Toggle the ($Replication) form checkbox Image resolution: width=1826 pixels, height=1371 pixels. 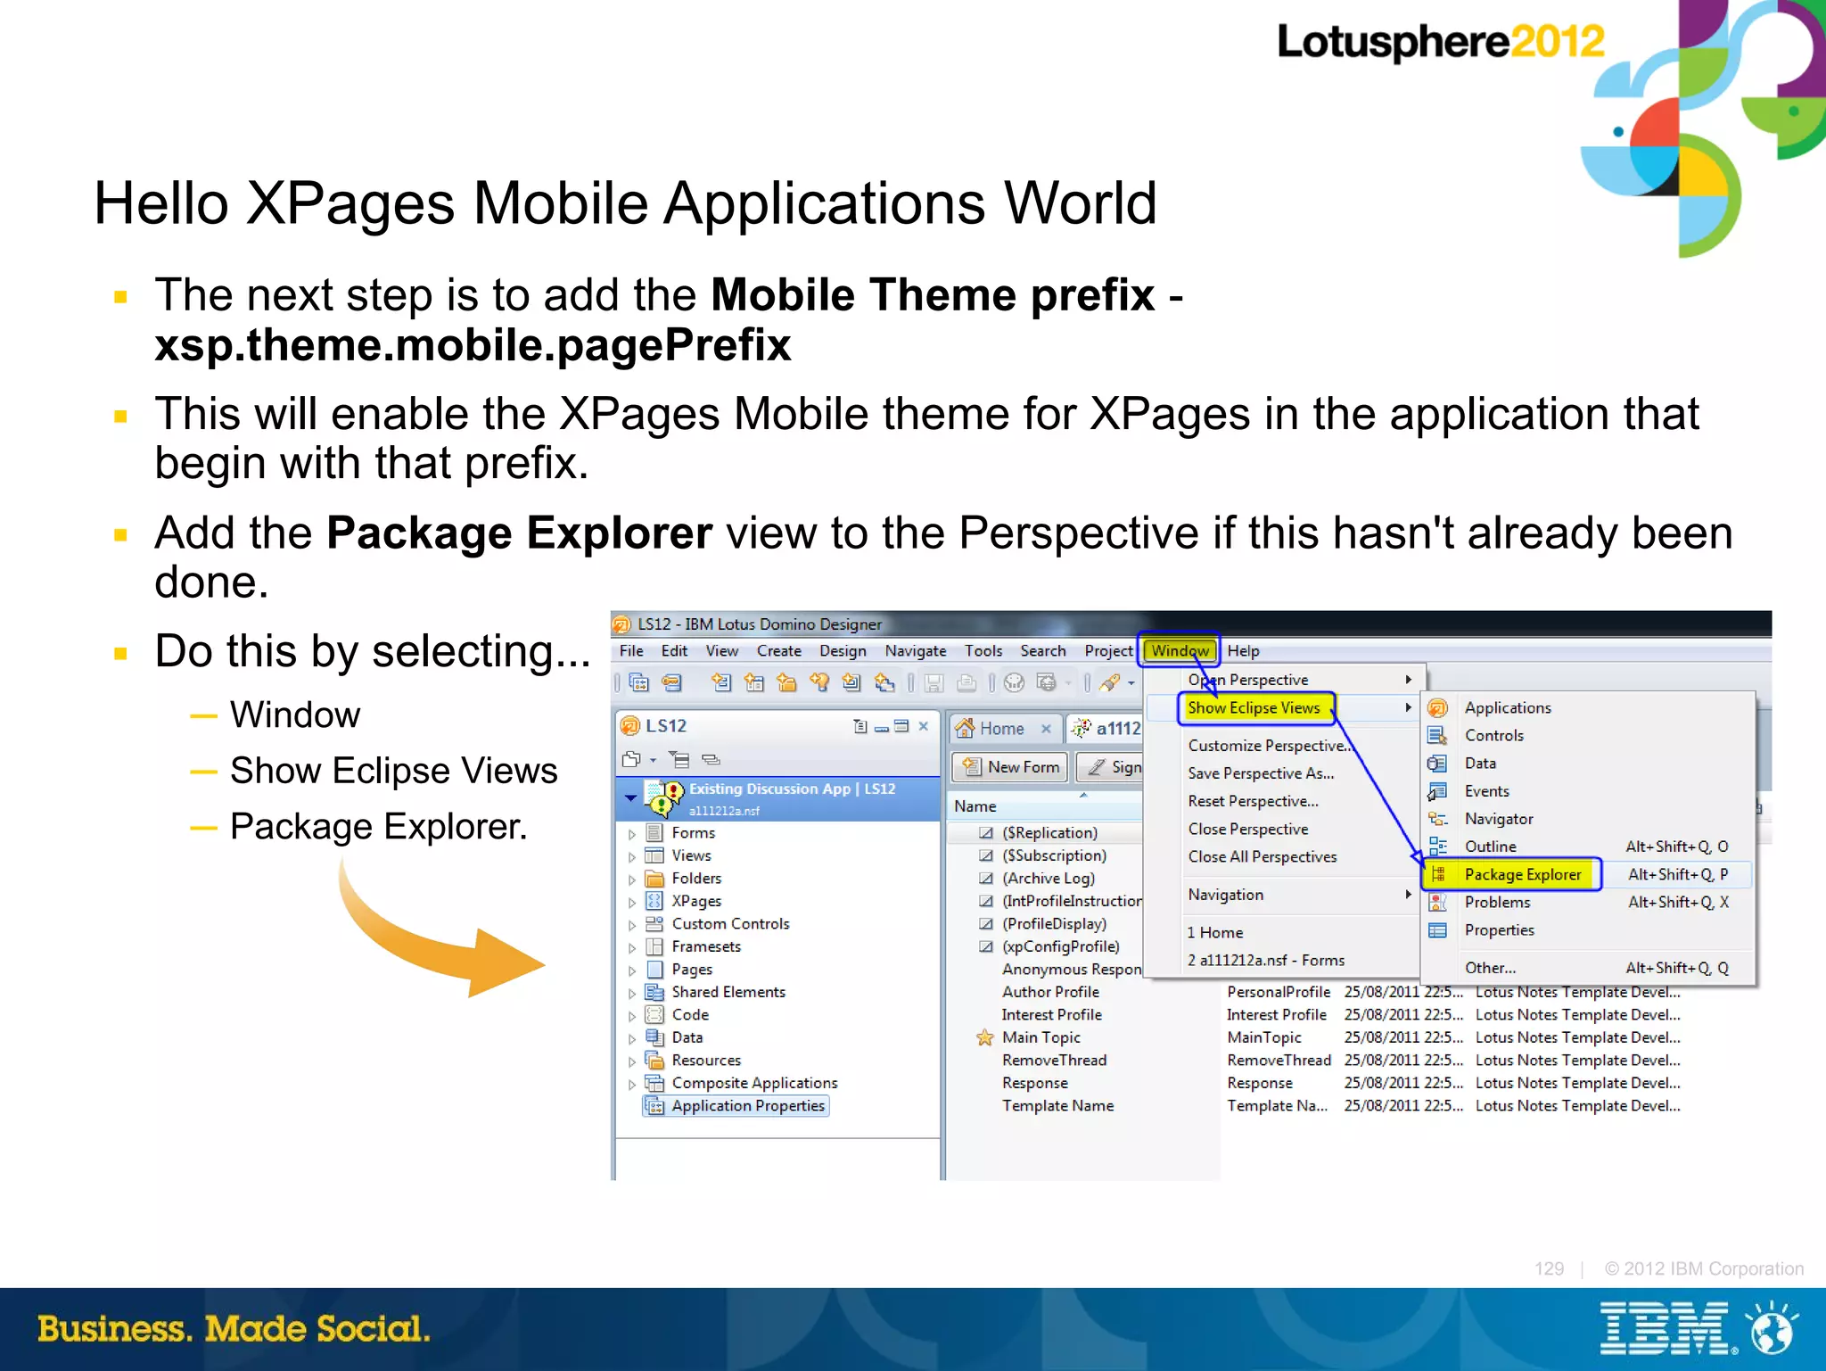(986, 832)
